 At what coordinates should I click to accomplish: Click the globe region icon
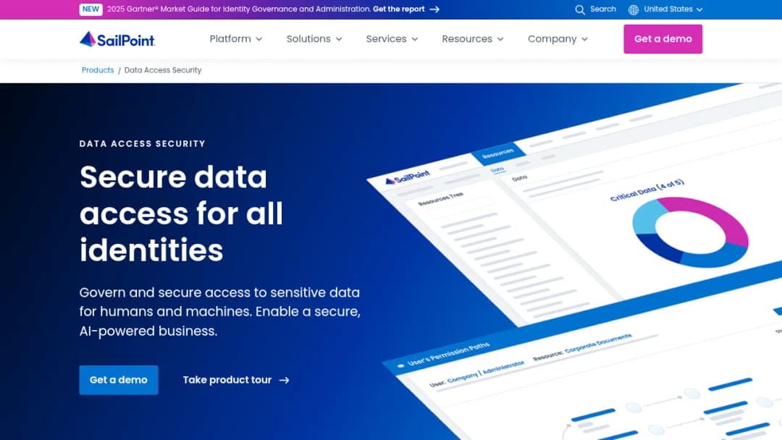(634, 9)
